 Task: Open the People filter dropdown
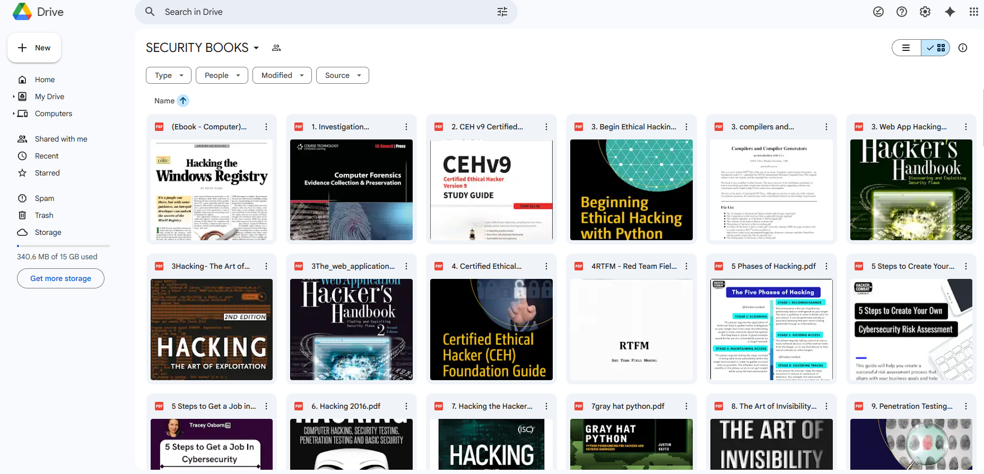(222, 75)
